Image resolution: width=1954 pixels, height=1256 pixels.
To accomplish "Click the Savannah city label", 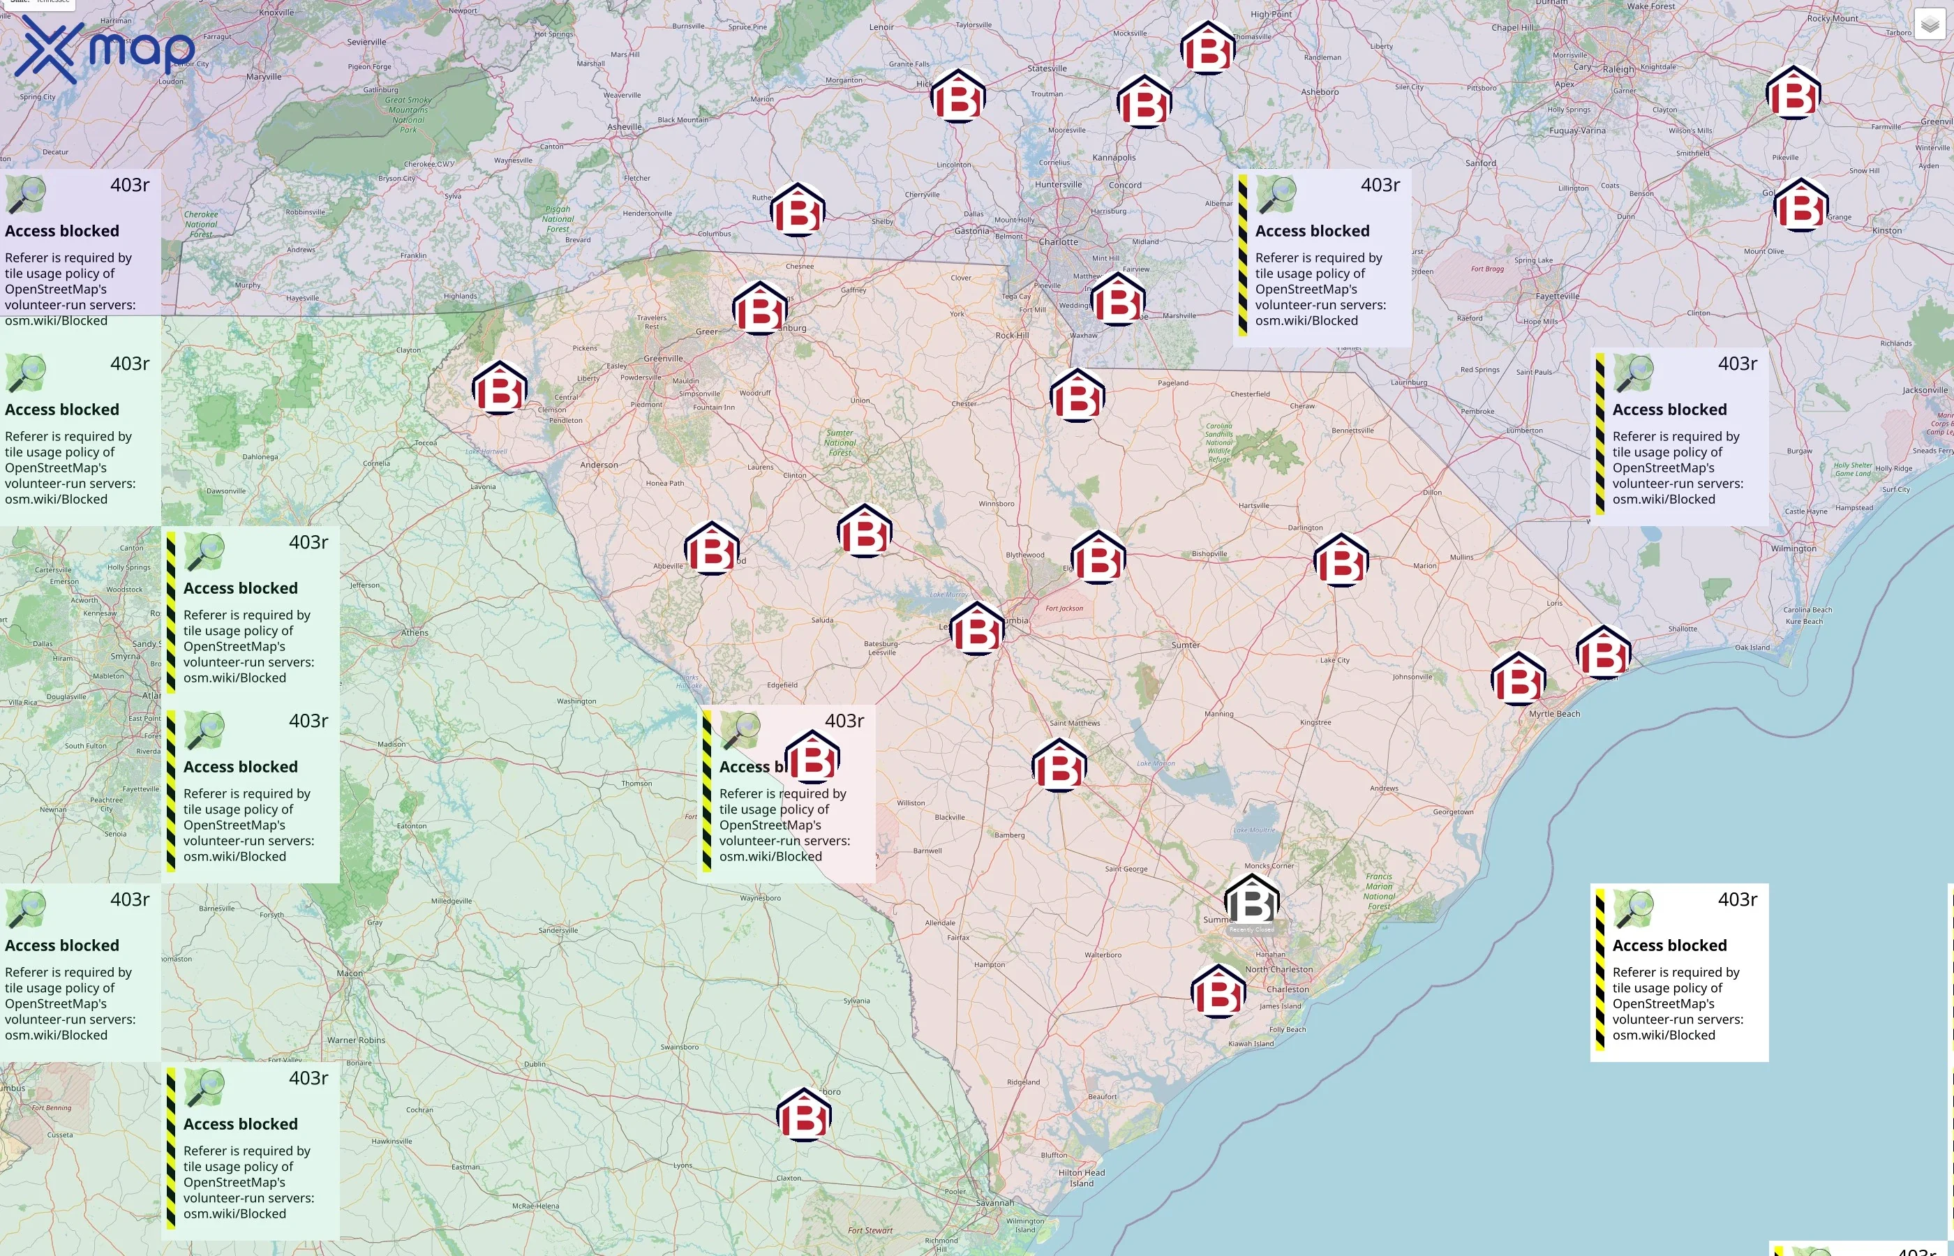I will click(x=995, y=1203).
